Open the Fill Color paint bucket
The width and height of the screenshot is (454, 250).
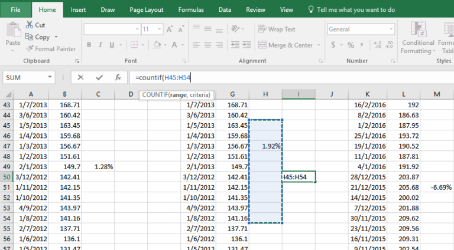tap(155, 45)
